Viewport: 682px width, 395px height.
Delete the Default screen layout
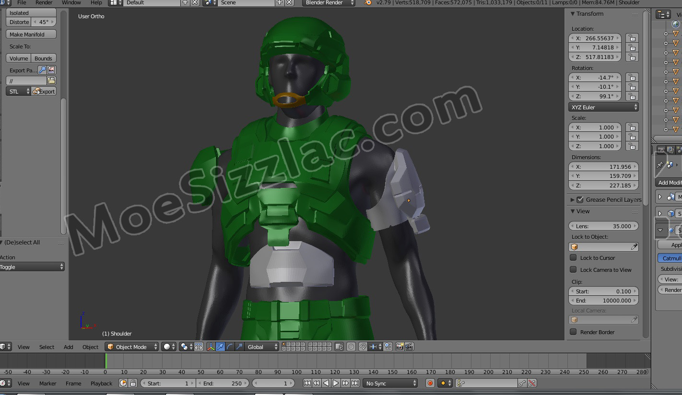195,2
